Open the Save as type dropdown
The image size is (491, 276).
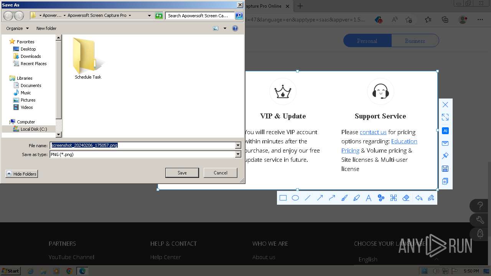(238, 154)
